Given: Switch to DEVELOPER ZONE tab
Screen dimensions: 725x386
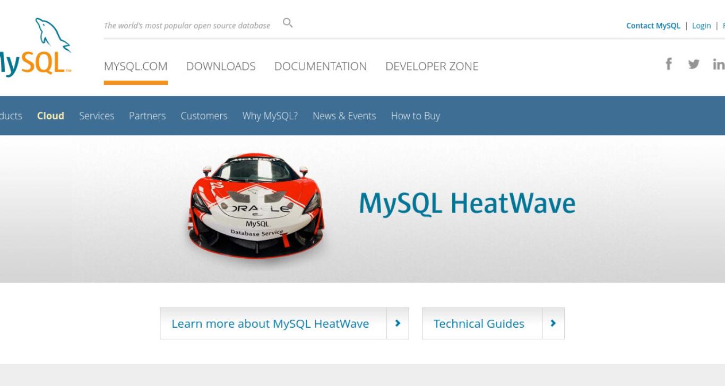Looking at the screenshot, I should coord(432,66).
